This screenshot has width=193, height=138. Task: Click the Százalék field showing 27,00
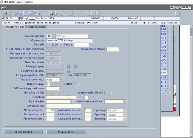coord(52,45)
